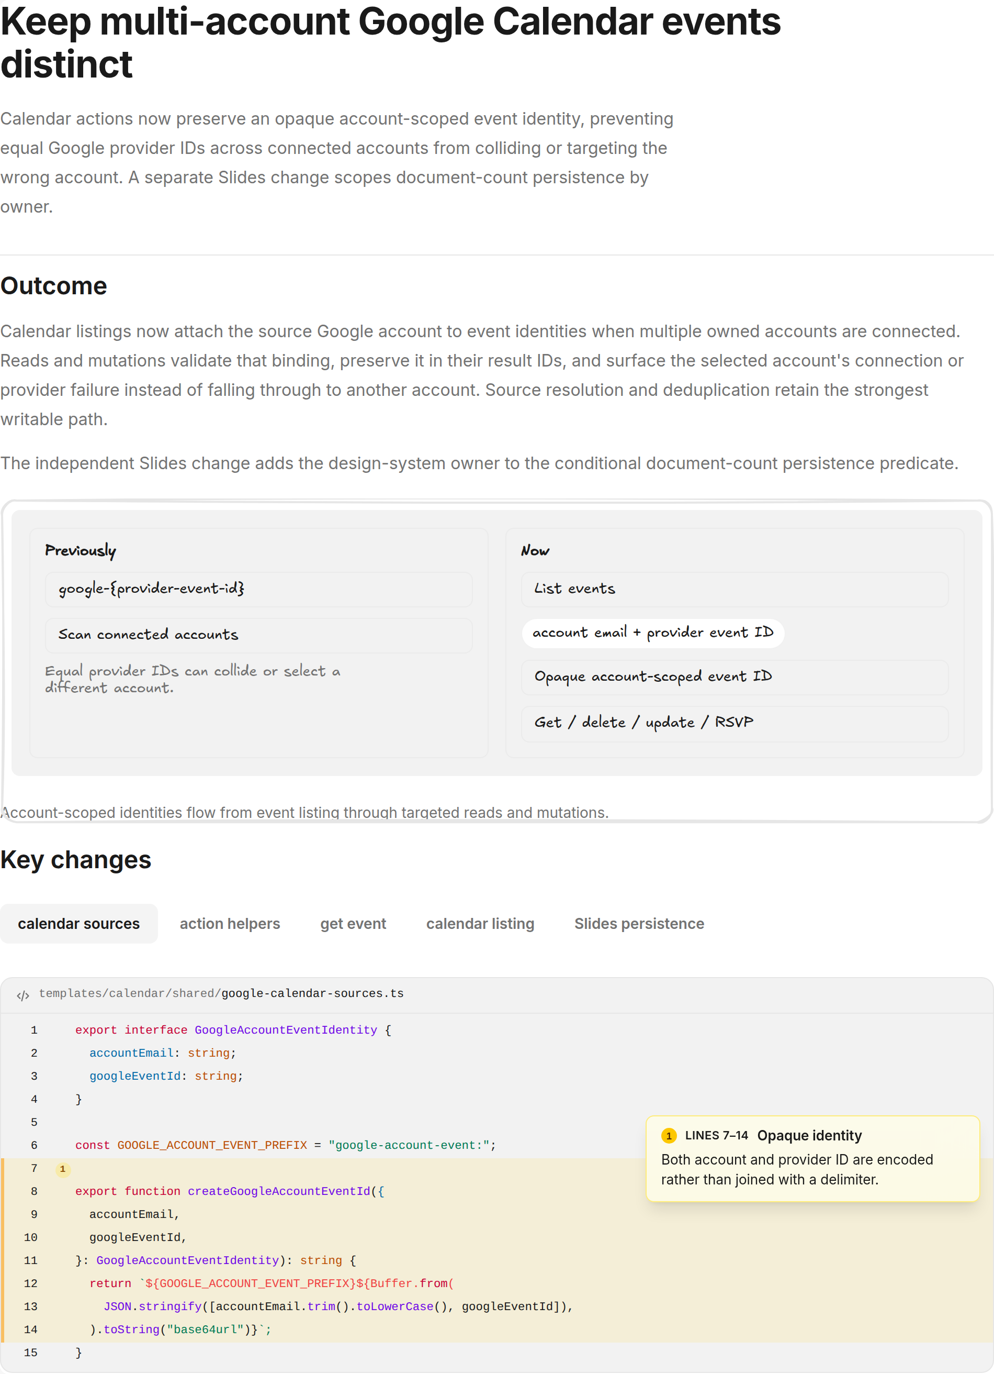Screen dimensions: 994x1374
Task: Click line number 6 in the code gutter
Action: [34, 1145]
